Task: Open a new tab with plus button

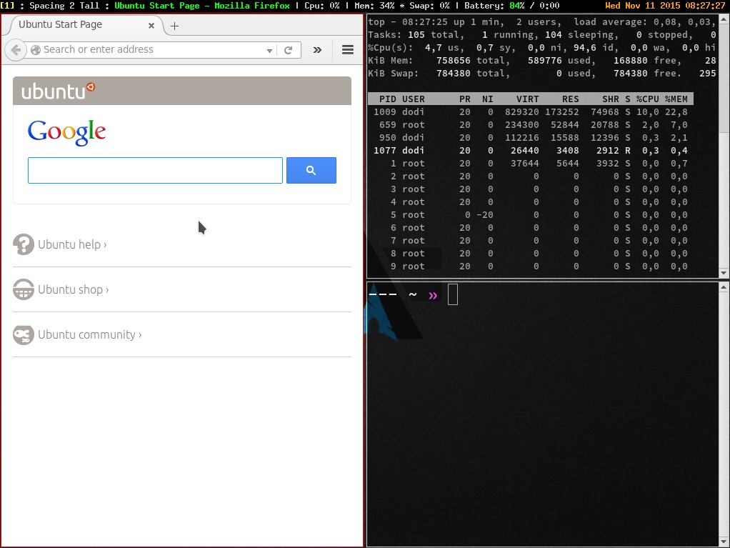Action: (x=174, y=26)
